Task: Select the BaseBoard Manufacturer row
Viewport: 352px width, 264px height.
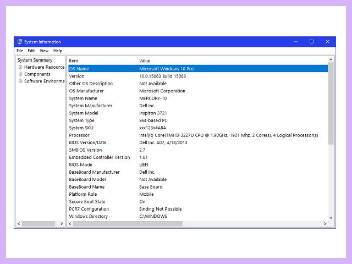Action: point(198,172)
